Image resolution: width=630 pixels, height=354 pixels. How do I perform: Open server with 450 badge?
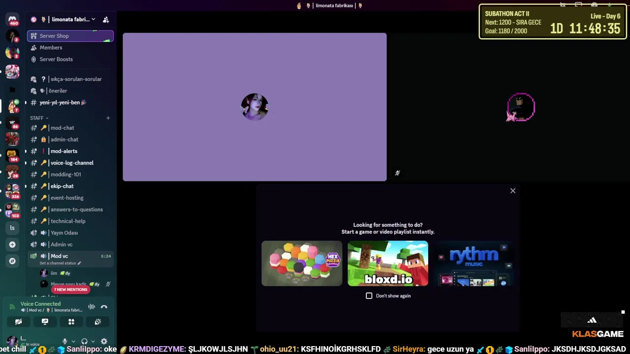pyautogui.click(x=12, y=19)
